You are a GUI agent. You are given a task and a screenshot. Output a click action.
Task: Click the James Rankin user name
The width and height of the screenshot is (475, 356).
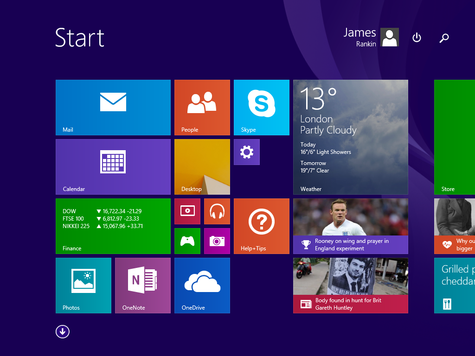click(360, 37)
